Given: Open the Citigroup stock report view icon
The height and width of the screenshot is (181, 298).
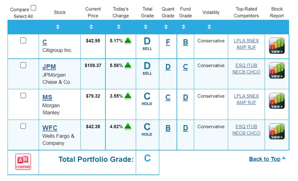Looking at the screenshot, I should (x=277, y=46).
